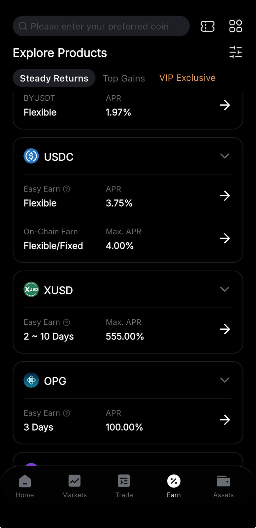Switch to the VIP Exclusive tab
Image resolution: width=256 pixels, height=528 pixels.
187,78
